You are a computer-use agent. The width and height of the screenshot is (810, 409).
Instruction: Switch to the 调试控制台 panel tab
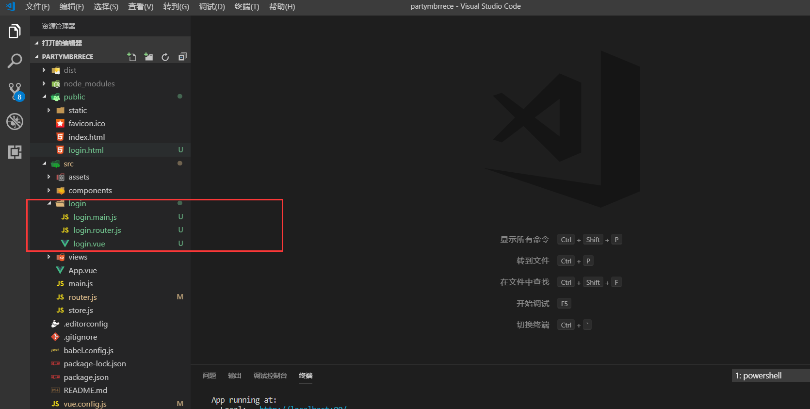coord(270,376)
